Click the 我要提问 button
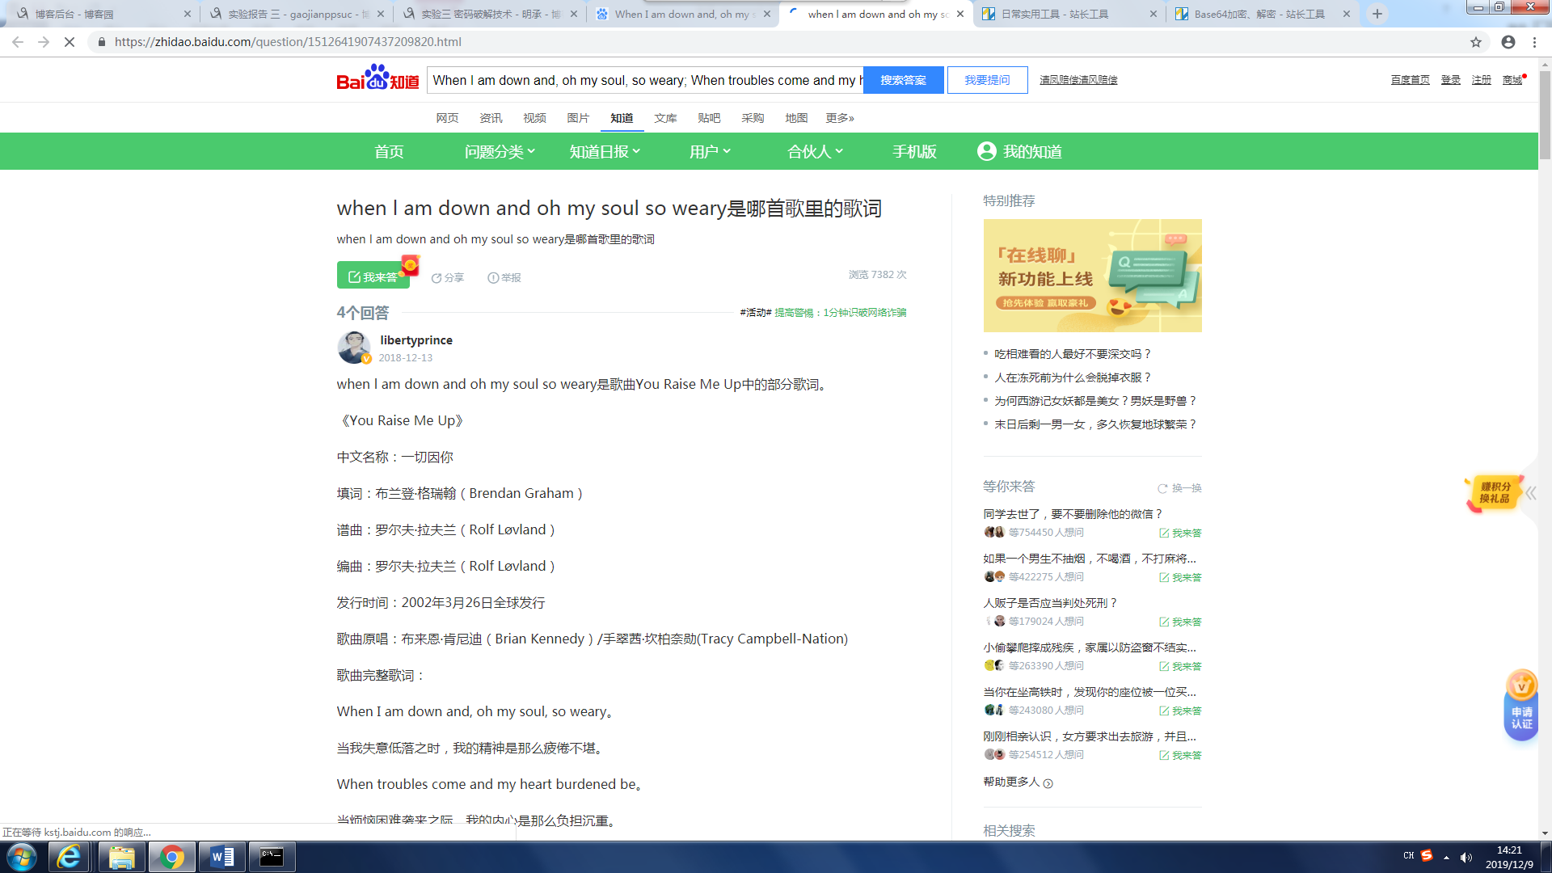This screenshot has width=1552, height=873. pyautogui.click(x=987, y=80)
